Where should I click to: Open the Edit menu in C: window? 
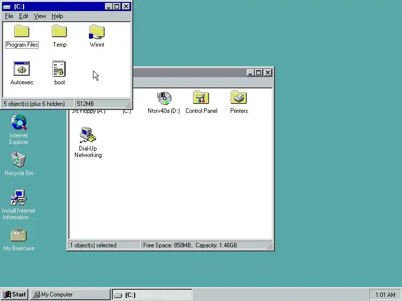click(x=24, y=16)
